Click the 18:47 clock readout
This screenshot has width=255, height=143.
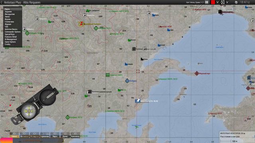coord(245,2)
